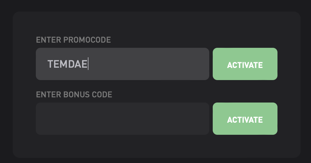Click the letter M in the TEMDAE promocode
311x163 pixels.
tap(64, 64)
